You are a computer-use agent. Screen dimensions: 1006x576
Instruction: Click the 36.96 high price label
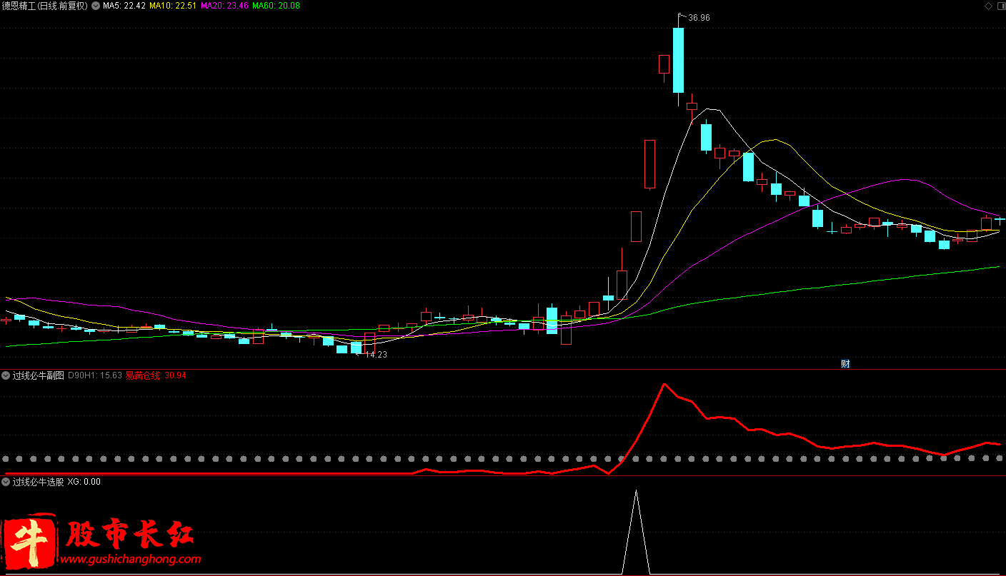tap(699, 18)
